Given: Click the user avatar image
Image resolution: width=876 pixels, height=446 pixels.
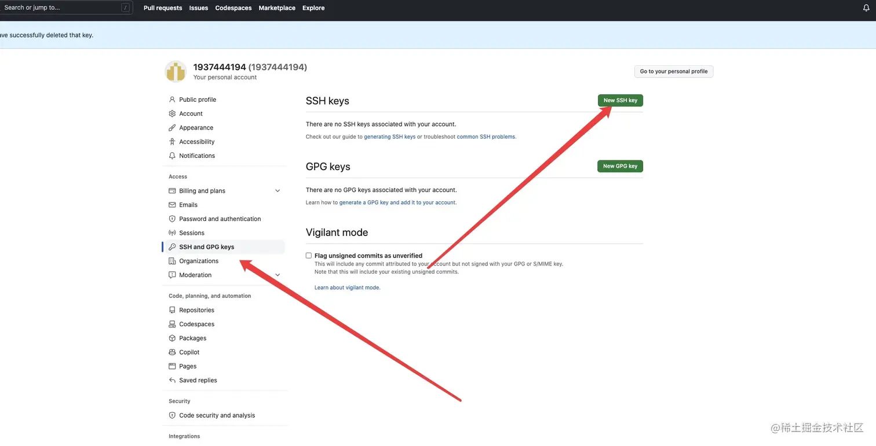Looking at the screenshot, I should tap(176, 72).
